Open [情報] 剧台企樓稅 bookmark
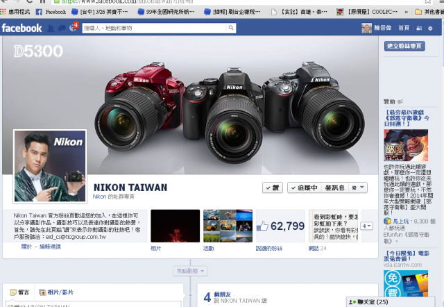Image resolution: width=444 pixels, height=307 pixels. pyautogui.click(x=232, y=12)
